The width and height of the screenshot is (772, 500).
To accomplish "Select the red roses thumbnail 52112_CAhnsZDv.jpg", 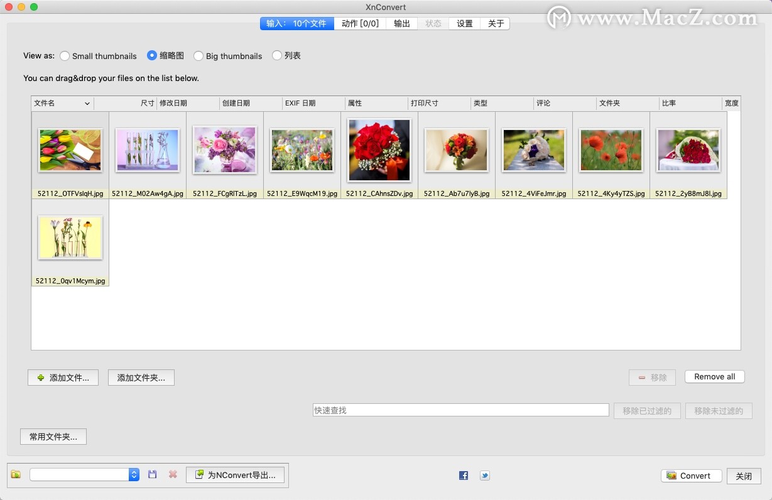I will (379, 150).
